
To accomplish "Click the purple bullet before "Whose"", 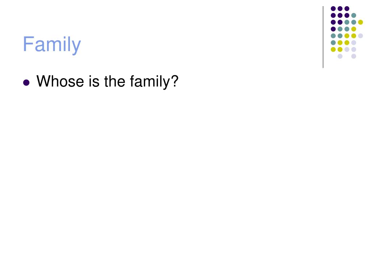I will click(26, 83).
